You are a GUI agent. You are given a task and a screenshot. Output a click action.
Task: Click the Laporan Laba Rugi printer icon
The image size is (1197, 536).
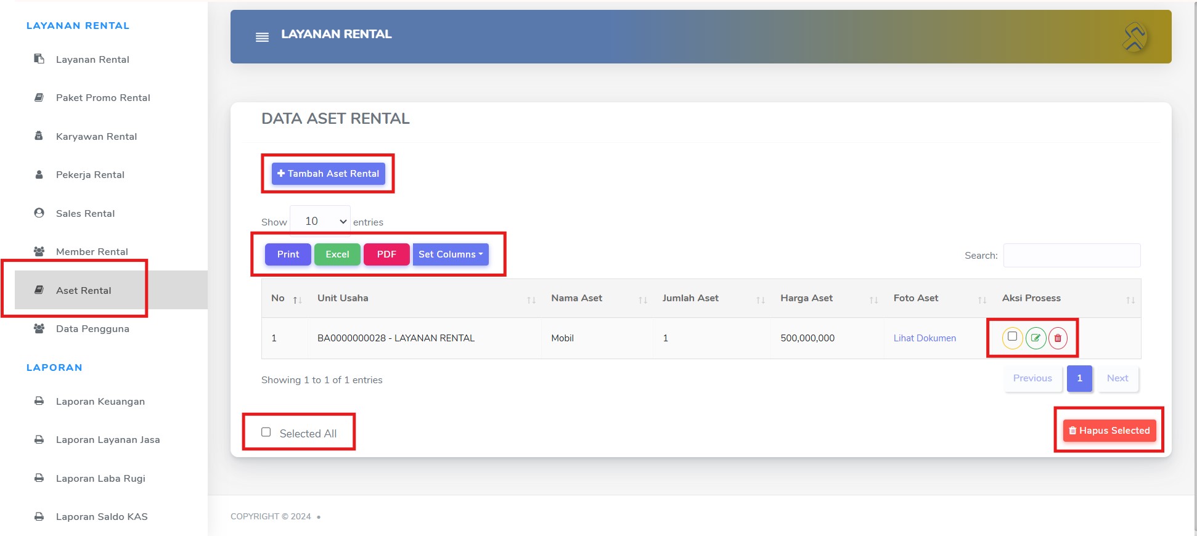tap(39, 478)
